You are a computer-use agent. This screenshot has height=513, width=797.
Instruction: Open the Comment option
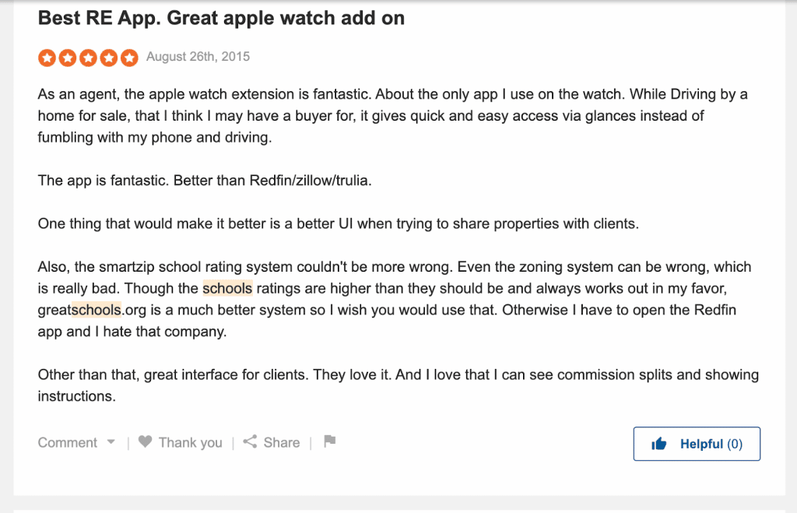coord(68,442)
